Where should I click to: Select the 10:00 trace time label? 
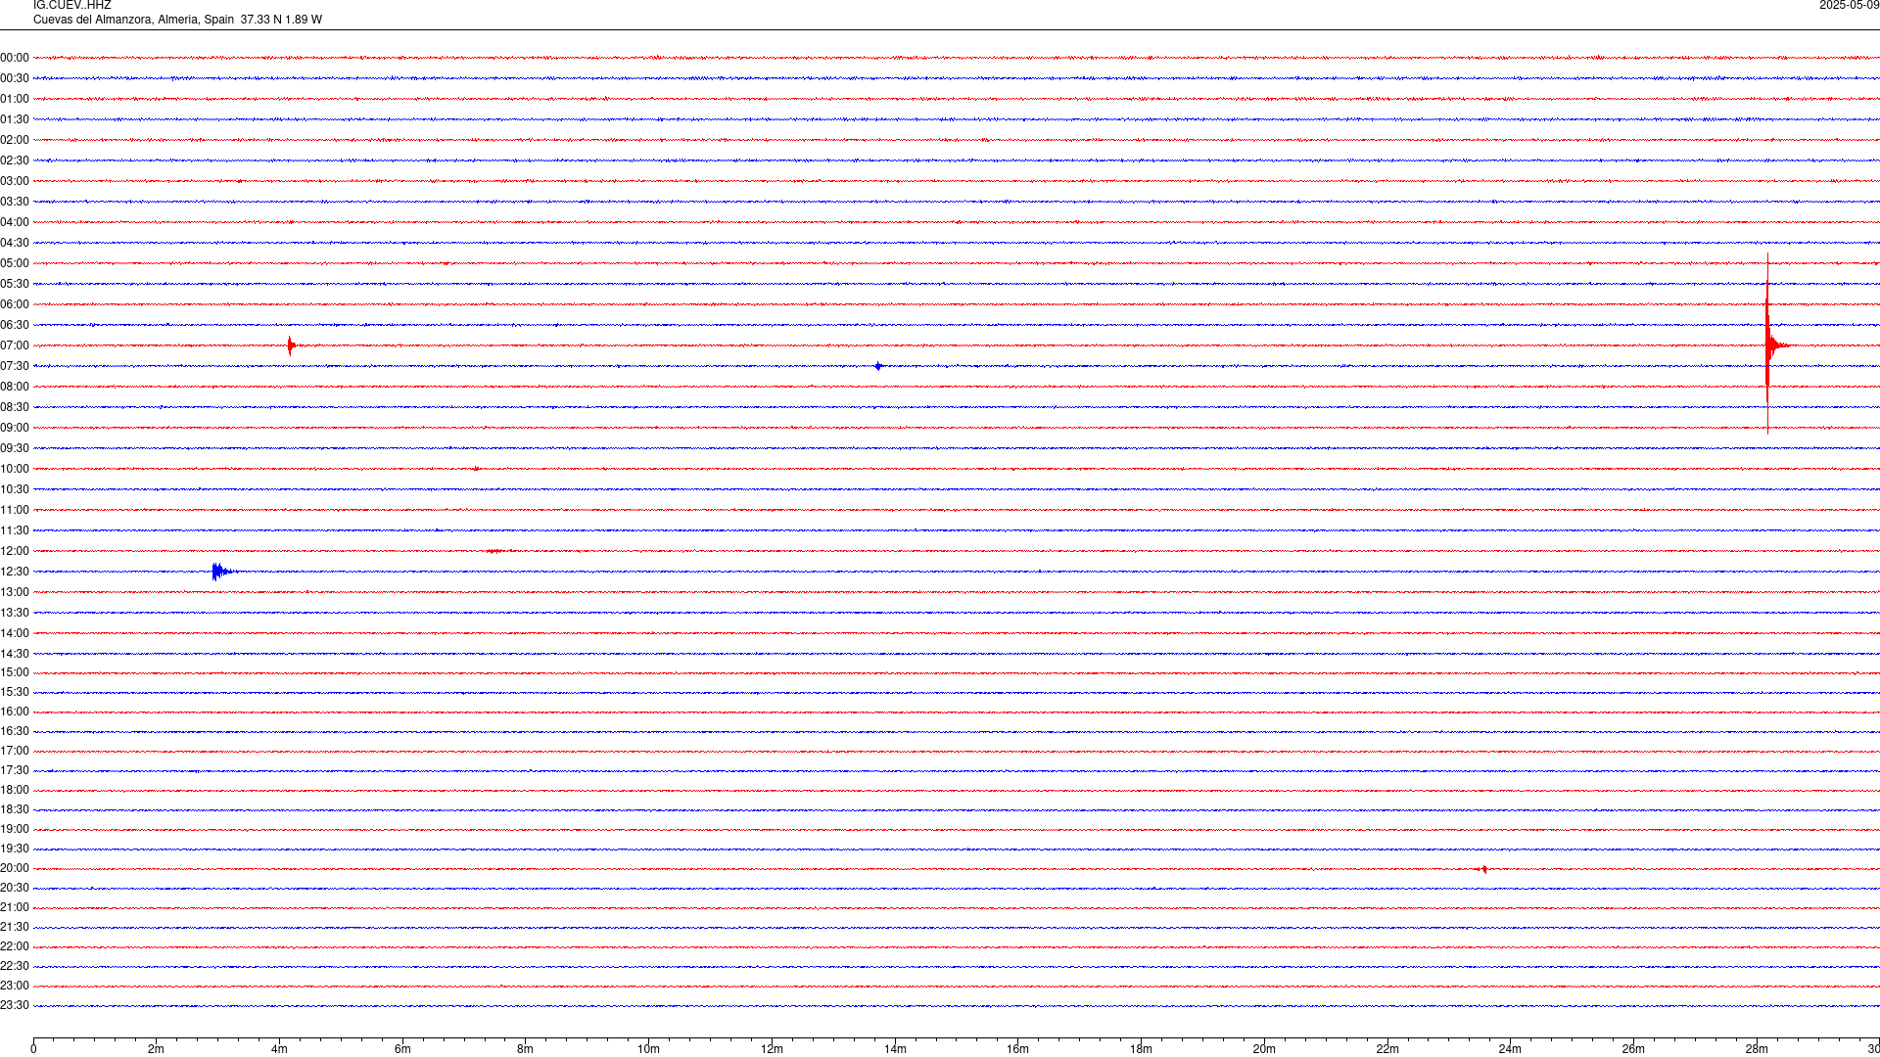(x=15, y=469)
